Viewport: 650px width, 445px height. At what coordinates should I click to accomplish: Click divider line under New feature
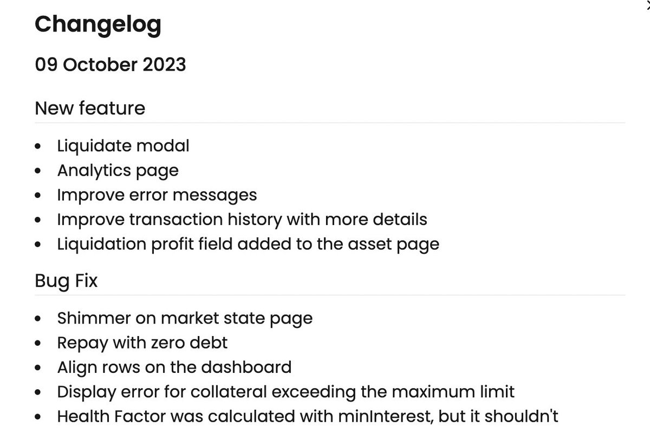[330, 122]
